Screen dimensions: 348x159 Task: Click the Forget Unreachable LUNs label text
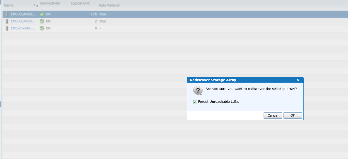click(218, 102)
